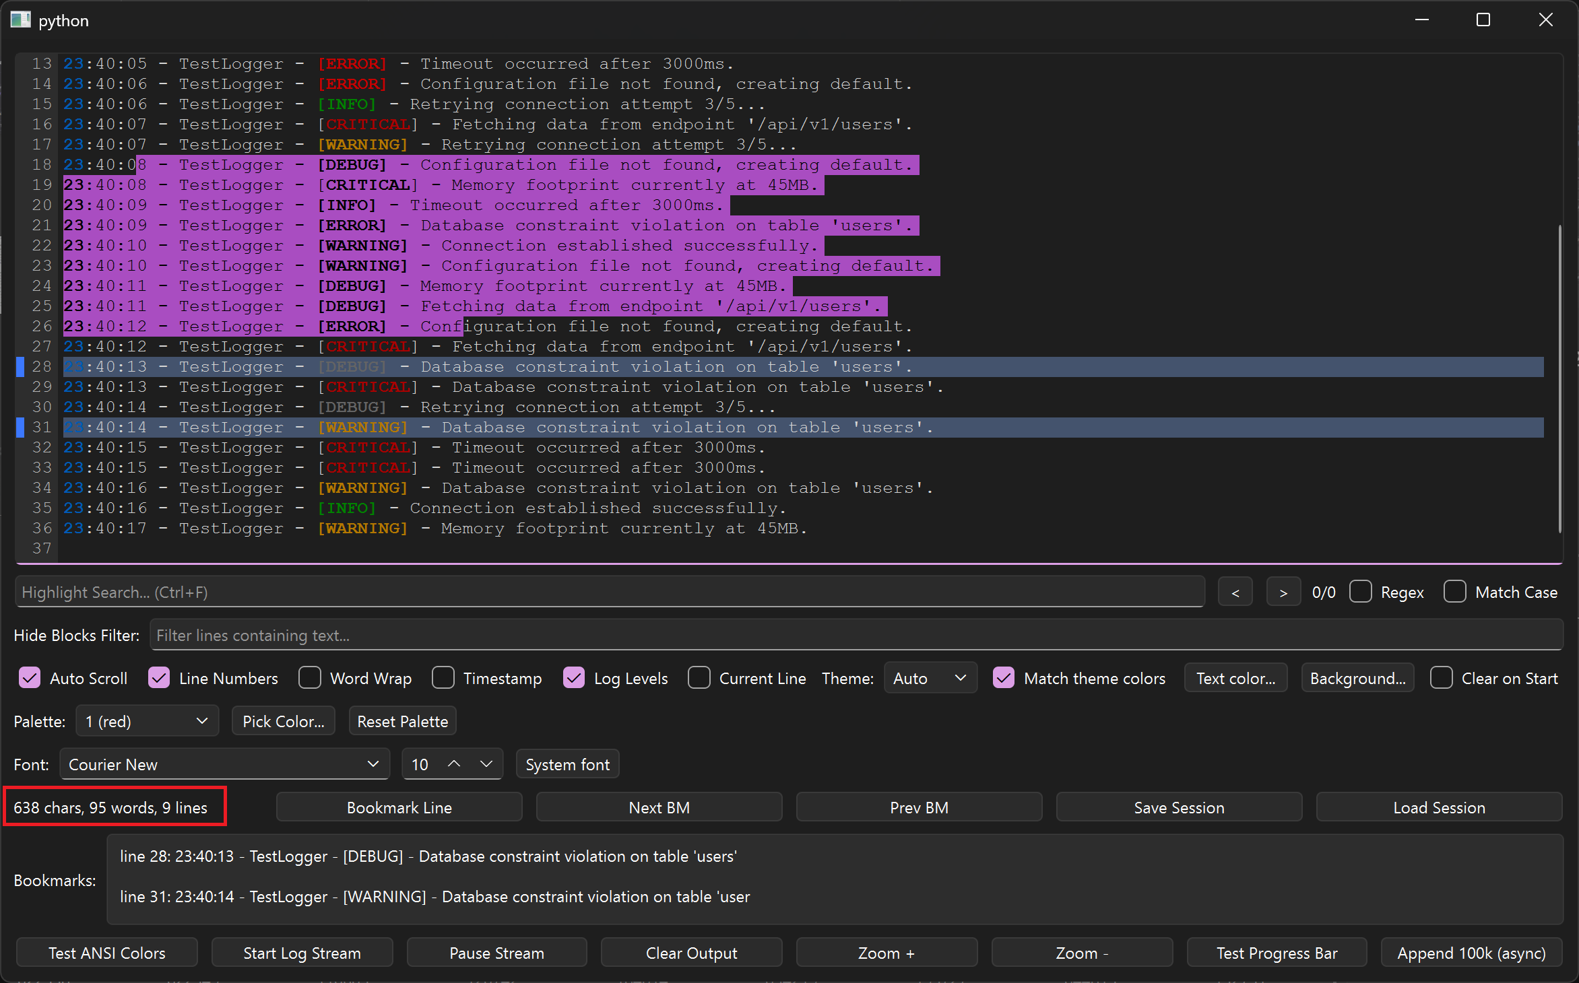Minimize the python window
Viewport: 1579px width, 983px height.
(x=1422, y=20)
